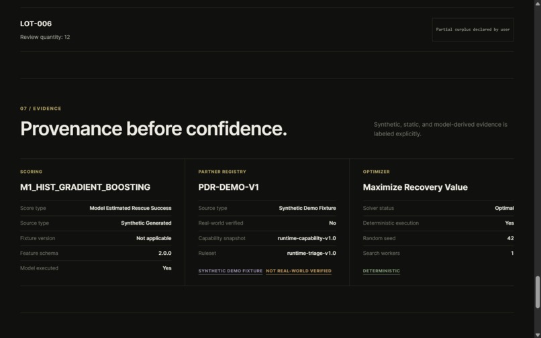Image resolution: width=541 pixels, height=338 pixels.
Task: Click the SCORING card label
Action: (31, 172)
